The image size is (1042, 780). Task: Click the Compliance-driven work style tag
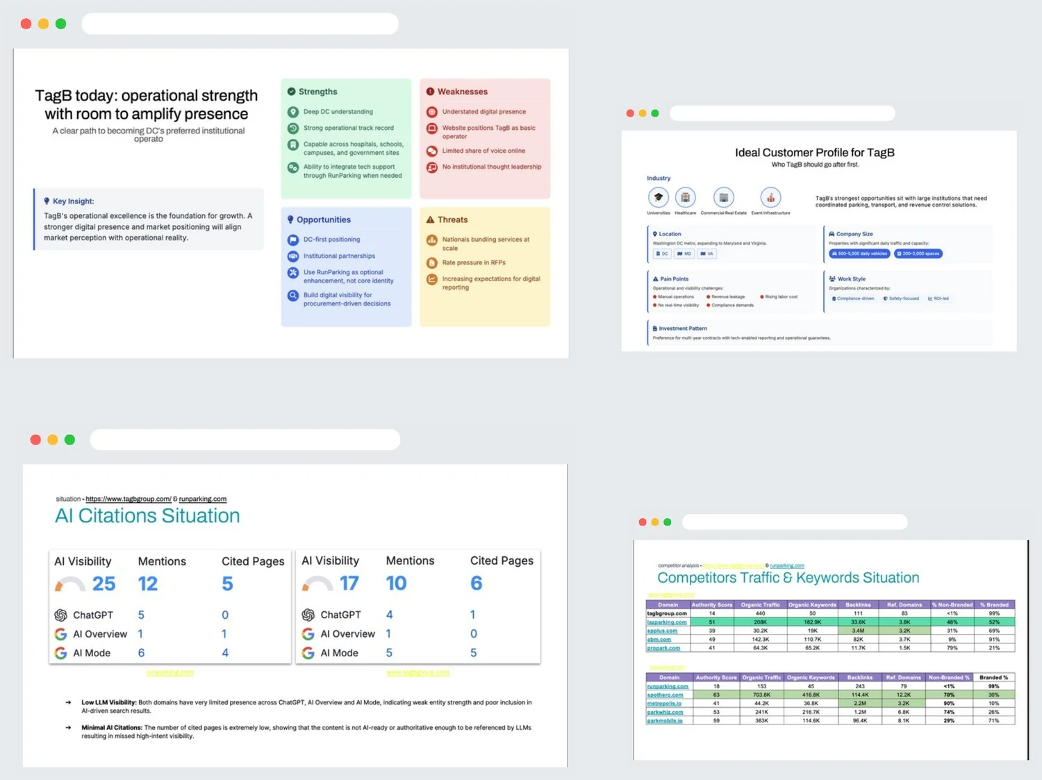(x=853, y=299)
